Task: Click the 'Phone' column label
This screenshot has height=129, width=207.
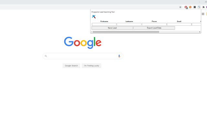Action: coord(154,21)
